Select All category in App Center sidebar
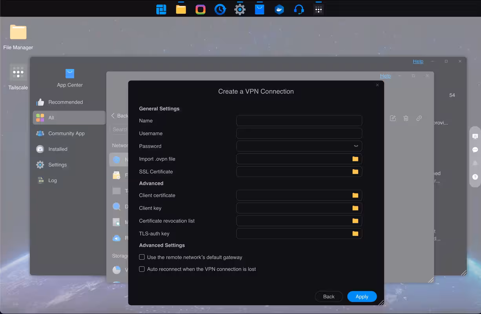Screen dimensions: 481x314 click(69, 118)
